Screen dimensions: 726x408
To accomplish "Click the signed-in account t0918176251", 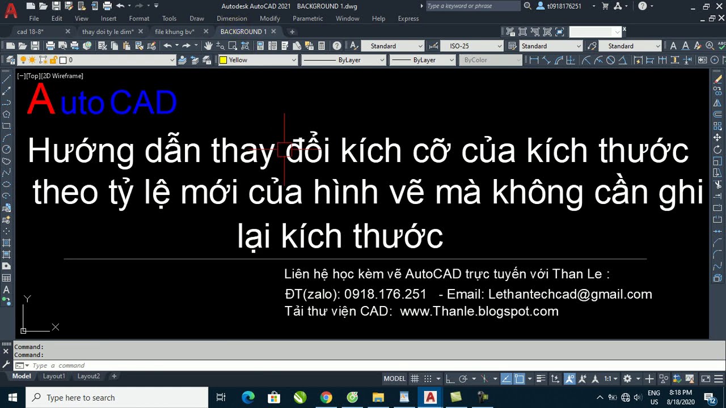I will (x=564, y=6).
